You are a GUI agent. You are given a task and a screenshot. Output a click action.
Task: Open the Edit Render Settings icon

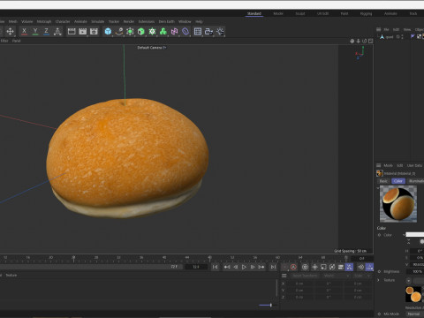pyautogui.click(x=94, y=32)
